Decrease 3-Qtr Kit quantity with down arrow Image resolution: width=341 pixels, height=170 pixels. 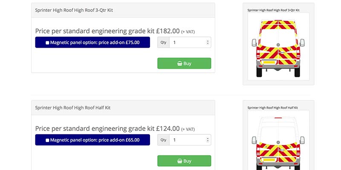click(208, 44)
